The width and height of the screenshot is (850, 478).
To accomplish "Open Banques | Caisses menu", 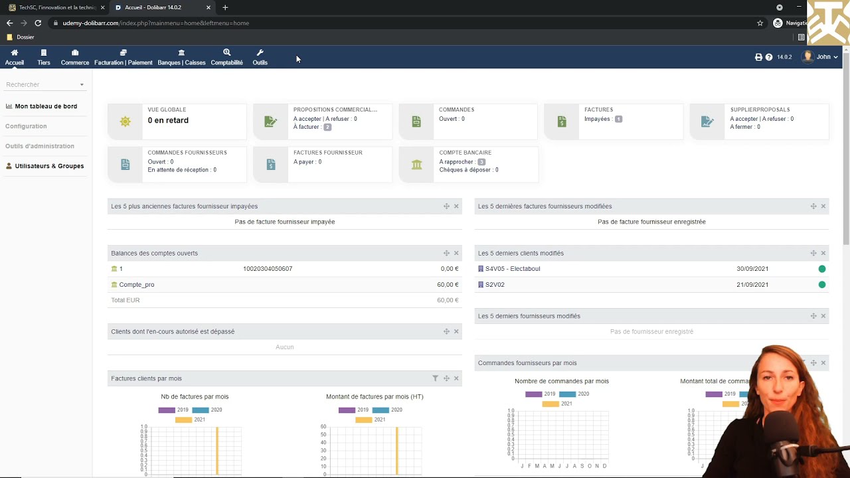I will (x=181, y=57).
